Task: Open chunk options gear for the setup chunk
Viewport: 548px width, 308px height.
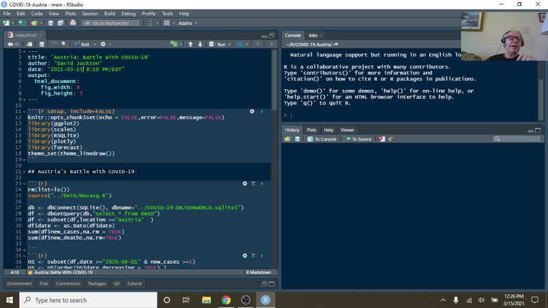Action: [x=252, y=112]
